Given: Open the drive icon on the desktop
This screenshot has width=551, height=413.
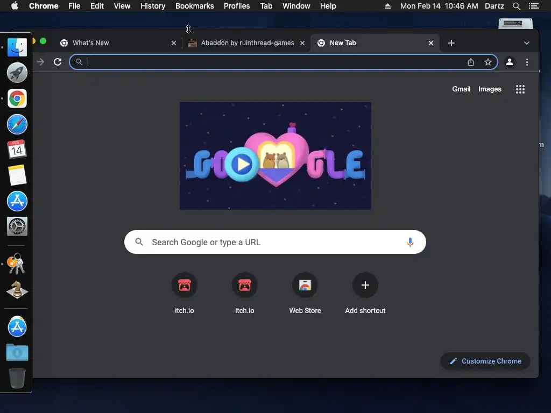Looking at the screenshot, I should [515, 24].
